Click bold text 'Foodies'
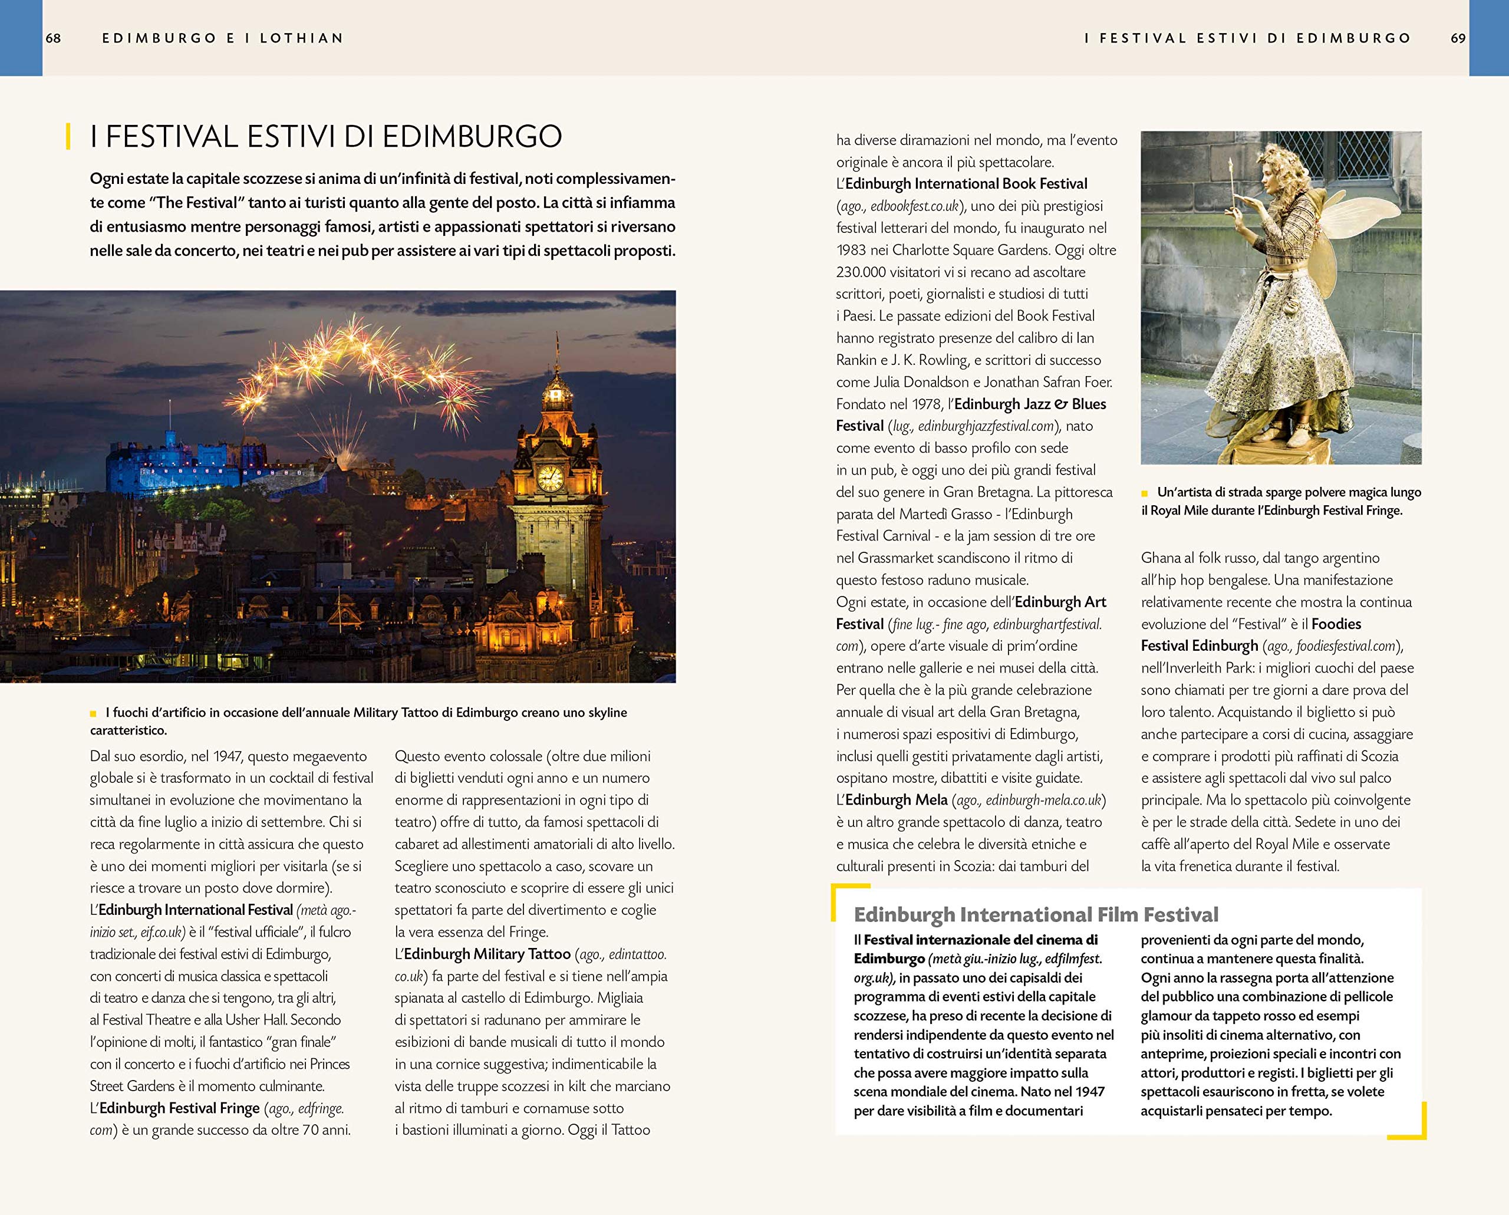1509x1215 pixels. [1336, 624]
